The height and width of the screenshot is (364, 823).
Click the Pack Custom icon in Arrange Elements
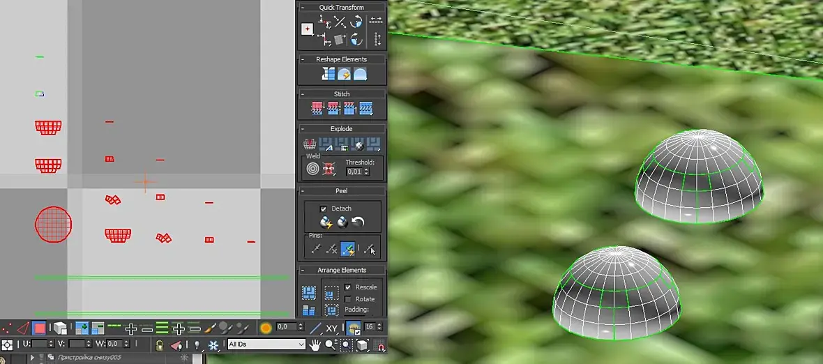pyautogui.click(x=308, y=293)
